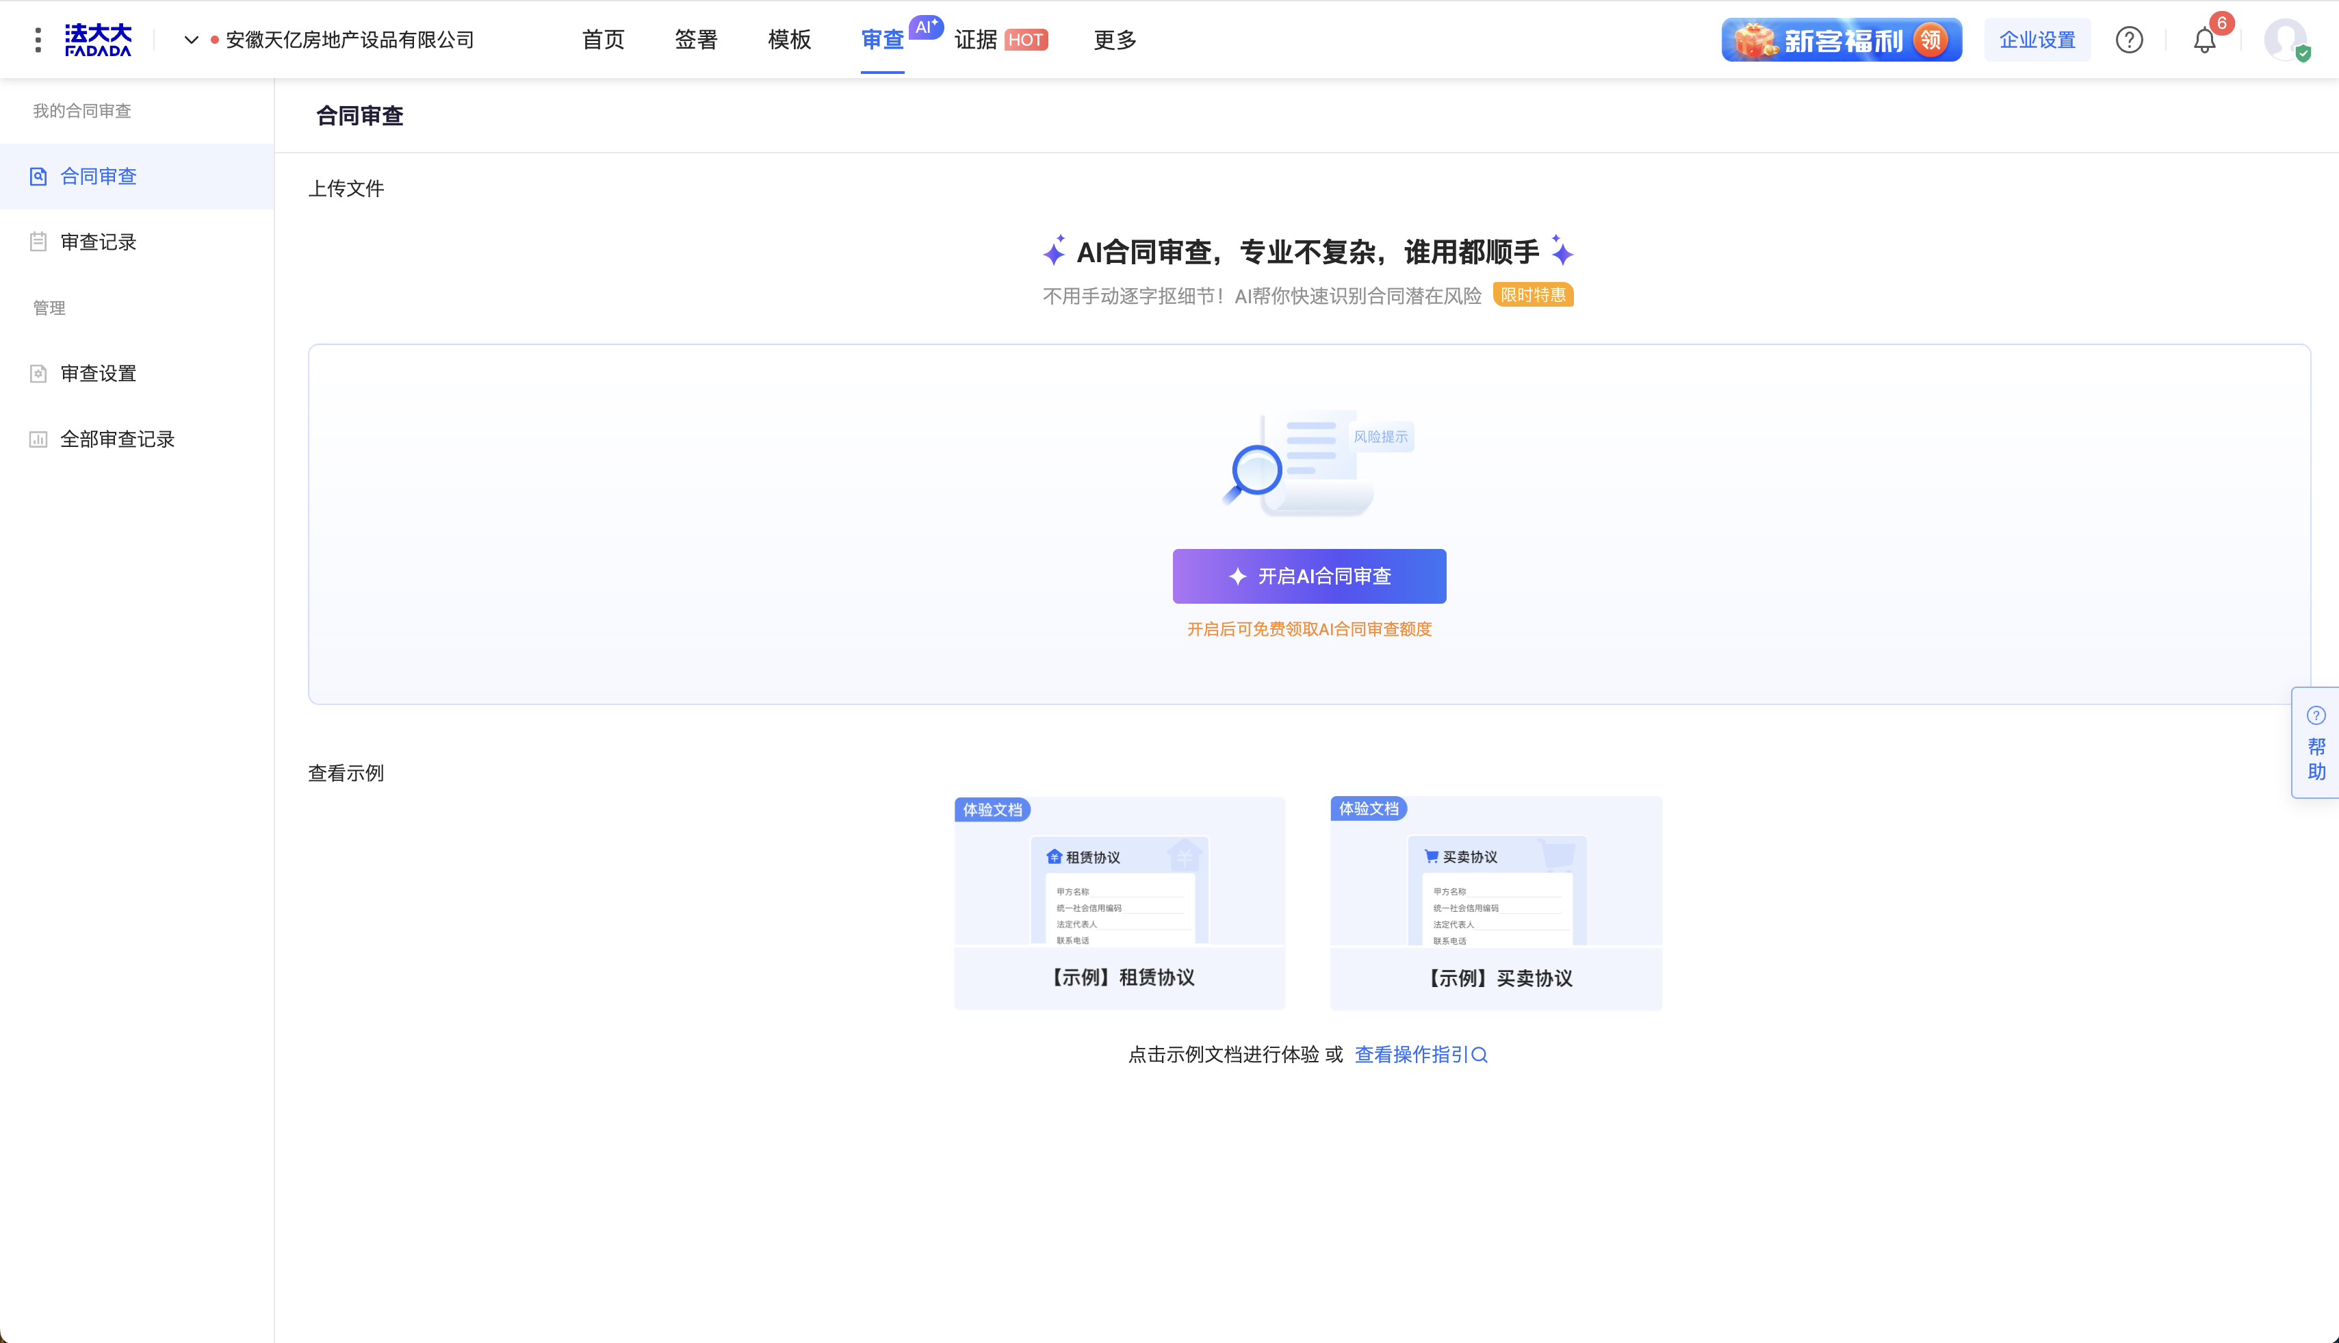Click the 审查记录 sidebar icon
2339x1343 pixels.
pyautogui.click(x=38, y=242)
